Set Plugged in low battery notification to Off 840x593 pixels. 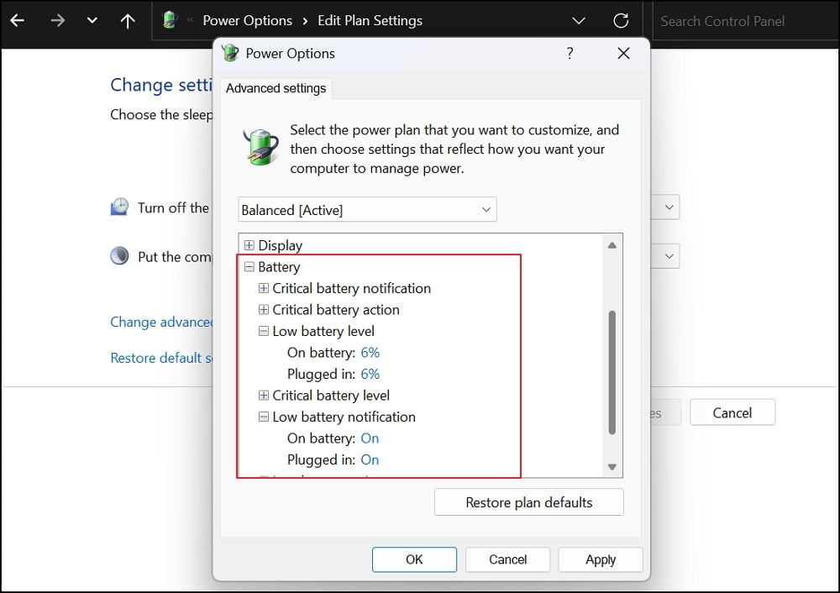click(x=370, y=459)
